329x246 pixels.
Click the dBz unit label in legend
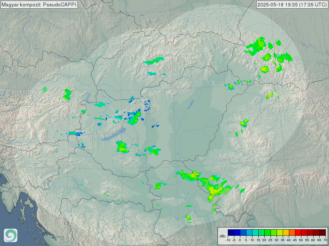click(x=223, y=236)
